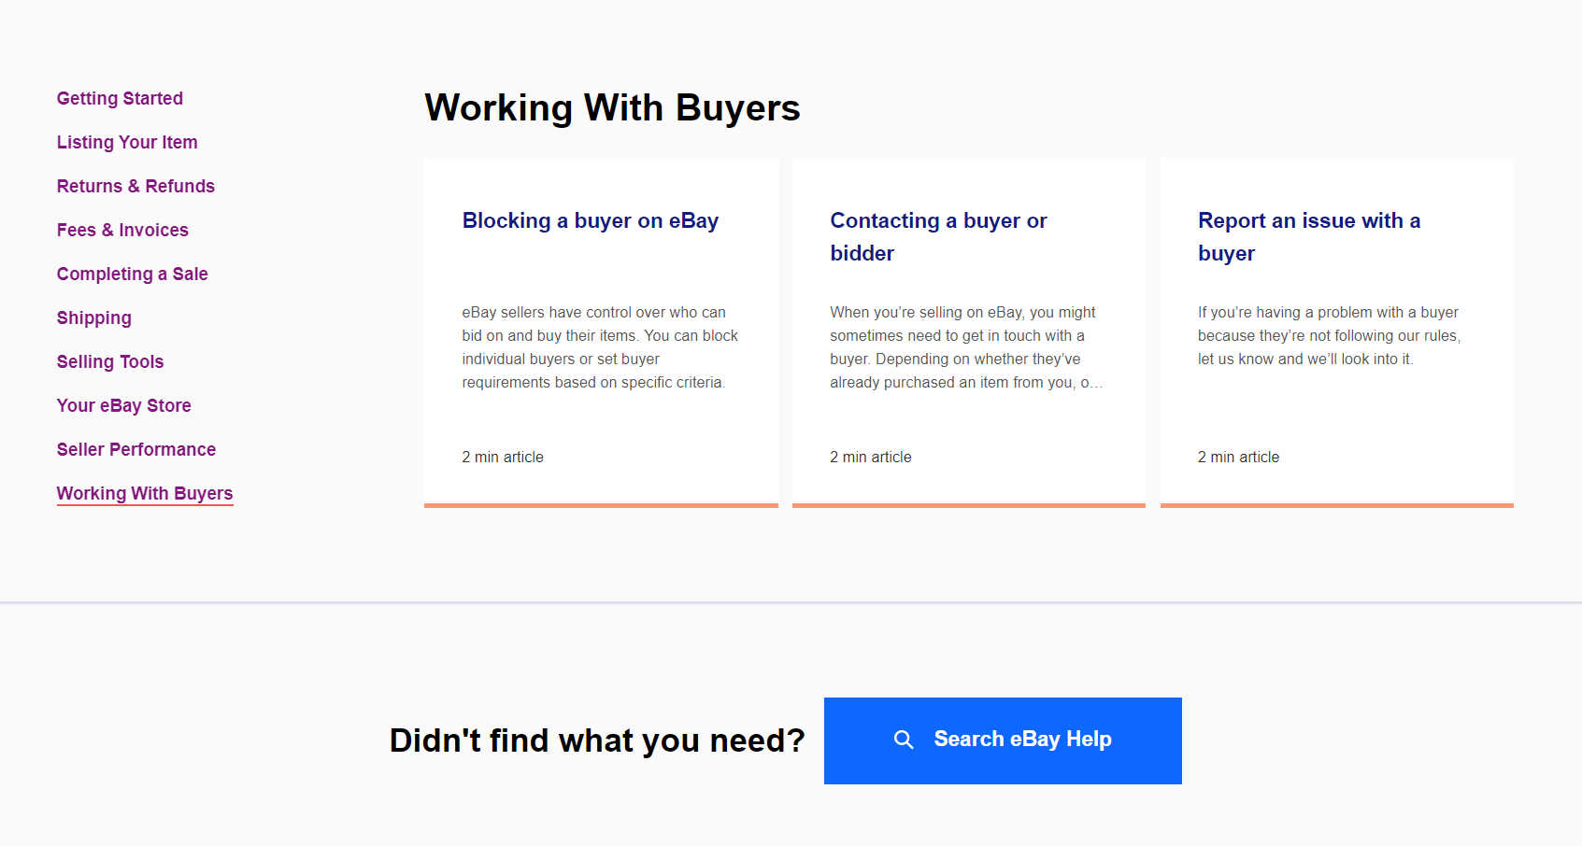Open the Blocking a buyer on eBay article

590,220
